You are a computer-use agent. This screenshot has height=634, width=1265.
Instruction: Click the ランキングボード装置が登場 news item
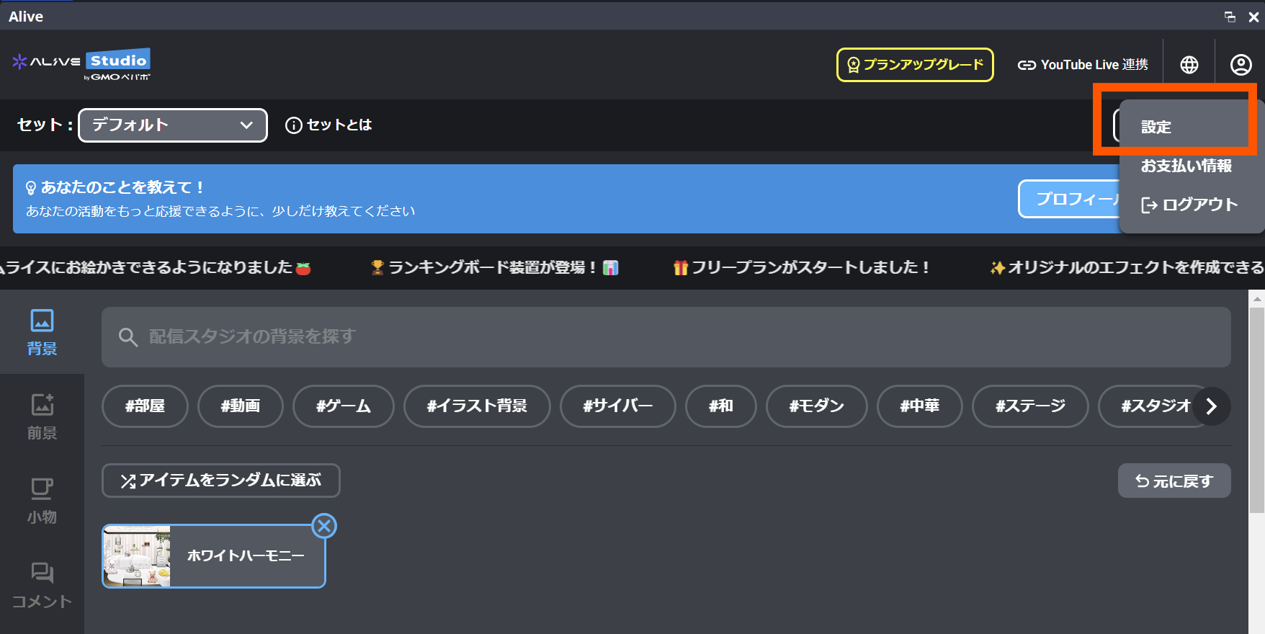click(x=494, y=268)
